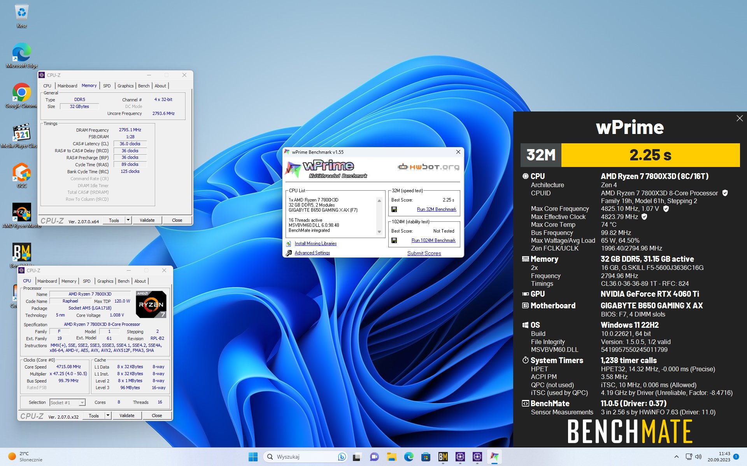
Task: Click Validate in the CPU-Z x64 window
Action: 147,220
